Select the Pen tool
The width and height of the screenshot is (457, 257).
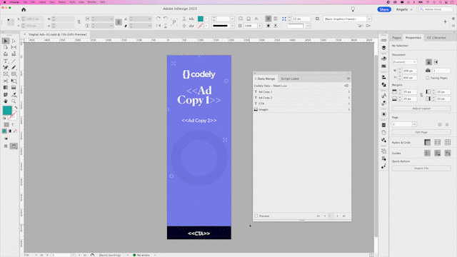pos(6,67)
